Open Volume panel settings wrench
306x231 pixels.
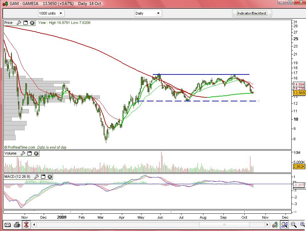23,154
